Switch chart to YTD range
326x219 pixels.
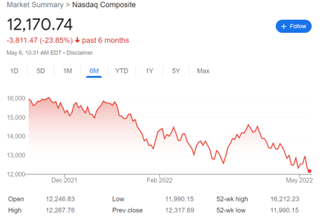(x=122, y=71)
